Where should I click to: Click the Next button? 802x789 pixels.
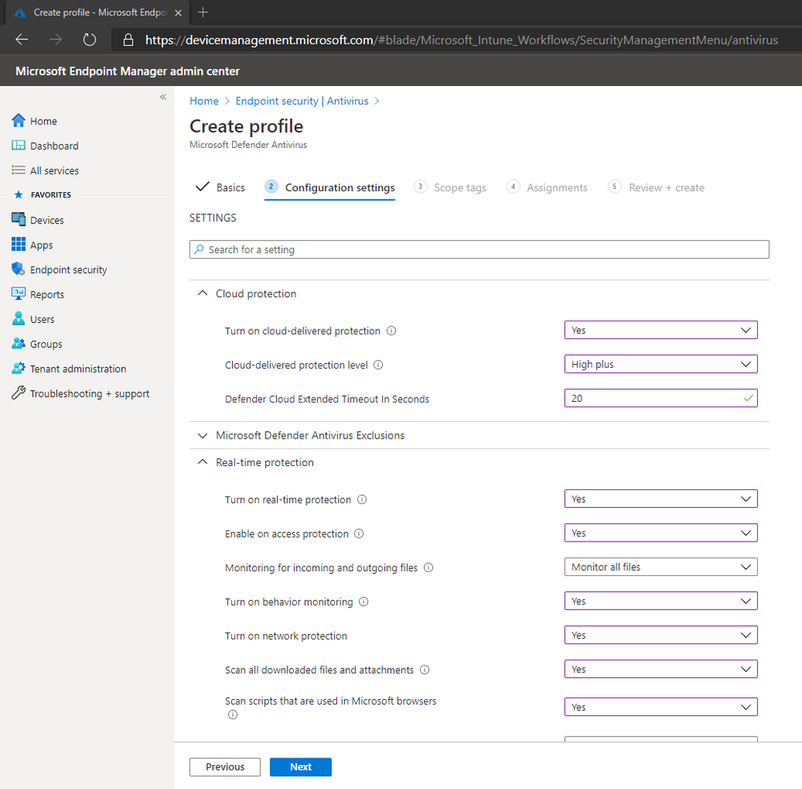(301, 767)
